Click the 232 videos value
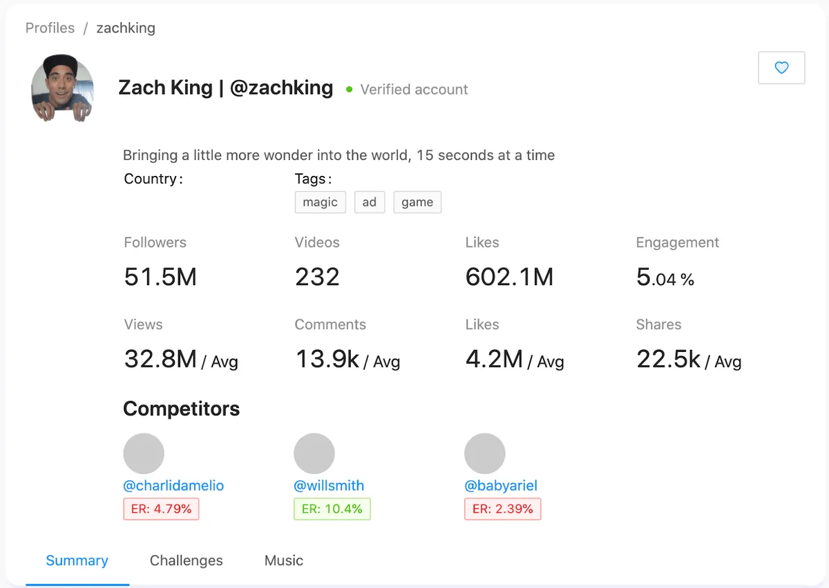Screen dimensions: 829x588 pos(317,277)
